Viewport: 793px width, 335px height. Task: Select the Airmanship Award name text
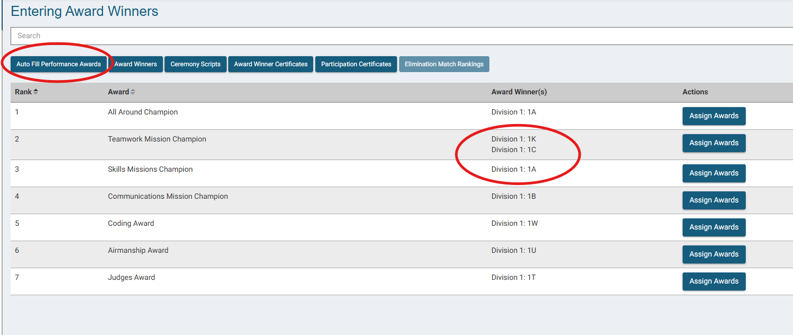click(138, 251)
